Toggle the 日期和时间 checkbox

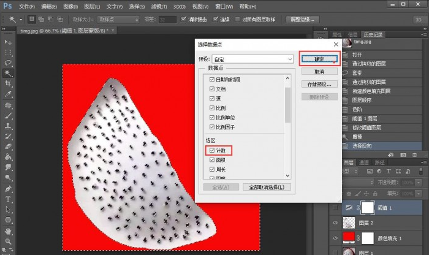pos(212,80)
